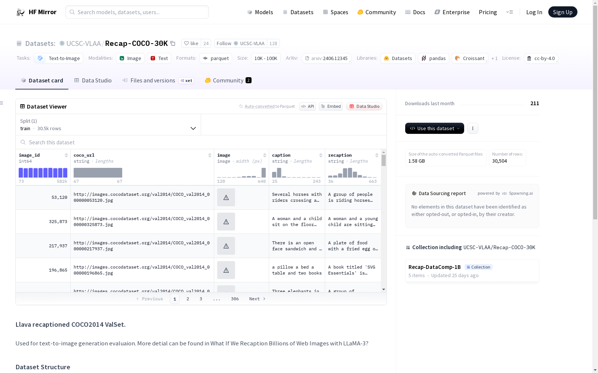Screen dimensions: 598x373
Task: Click the like count 24
Action: click(206, 43)
